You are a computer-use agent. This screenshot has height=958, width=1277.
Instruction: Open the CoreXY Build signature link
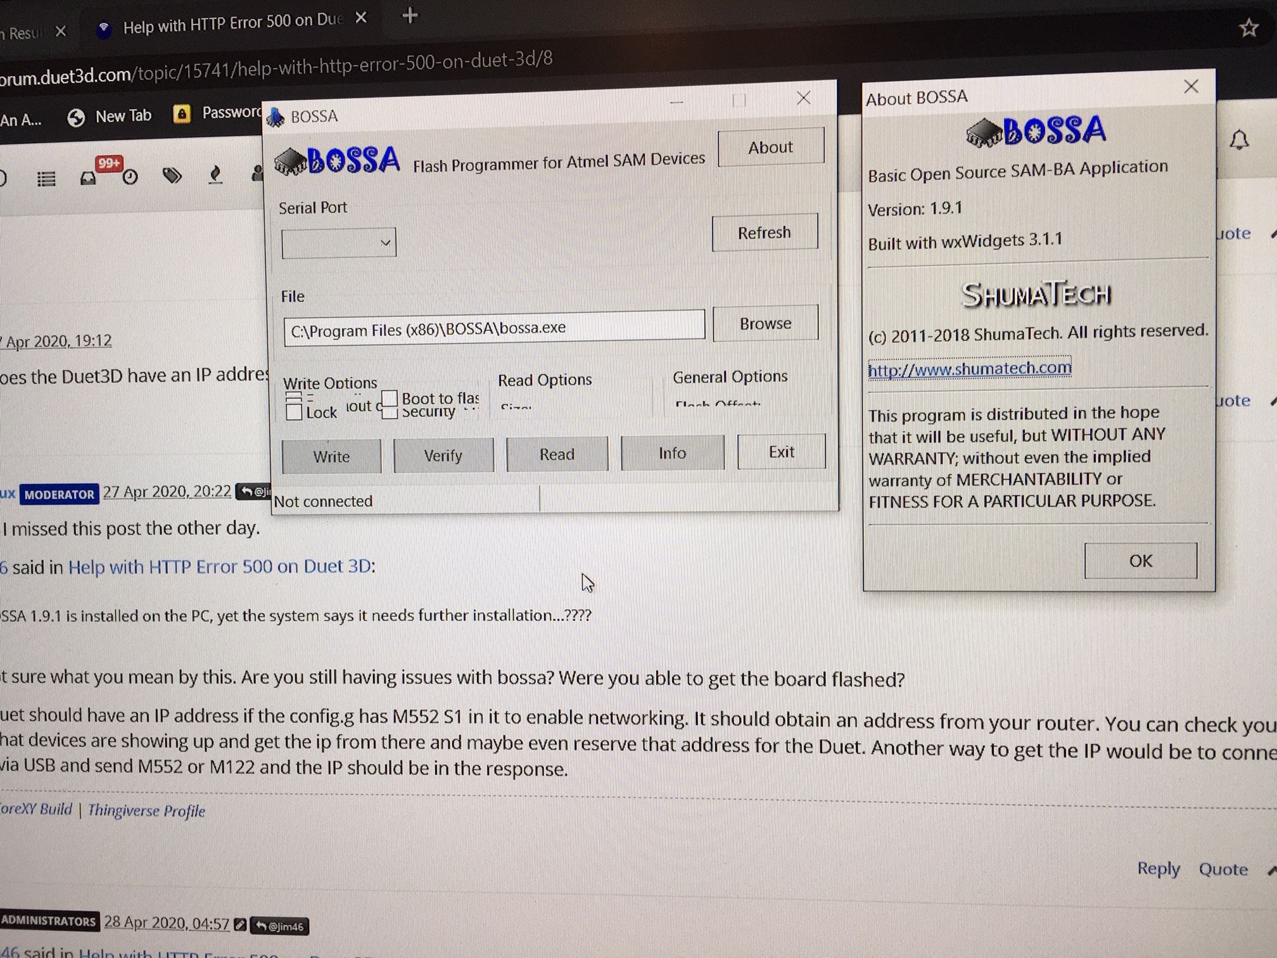click(x=36, y=809)
